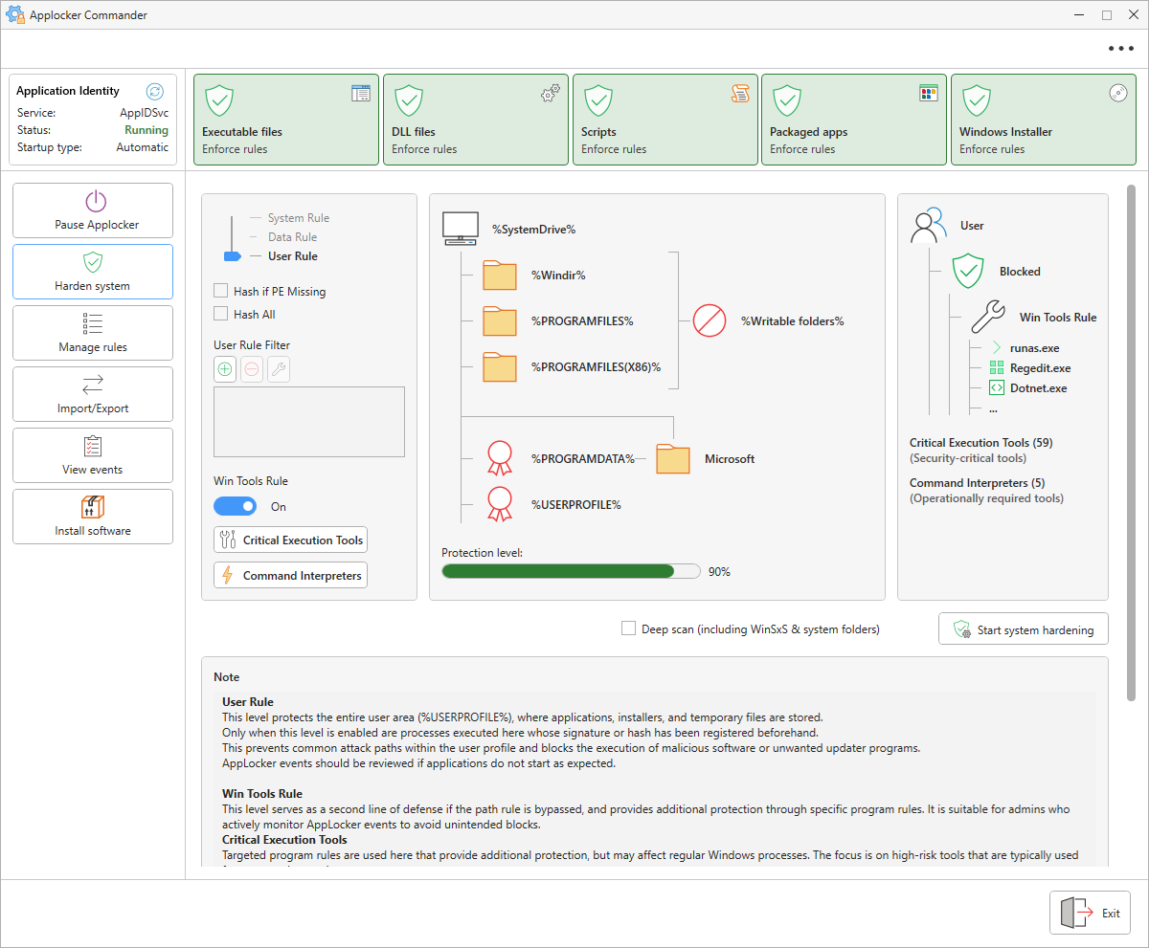Click the %PROGRAMDATA% certificate ribbon icon
Screen dimensions: 1149x948
[500, 458]
